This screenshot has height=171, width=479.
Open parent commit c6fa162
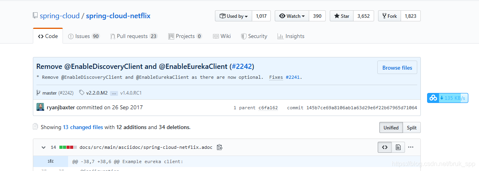tap(268, 108)
